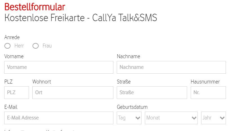Select the Herr radio button
229x131 pixels.
tap(8, 46)
